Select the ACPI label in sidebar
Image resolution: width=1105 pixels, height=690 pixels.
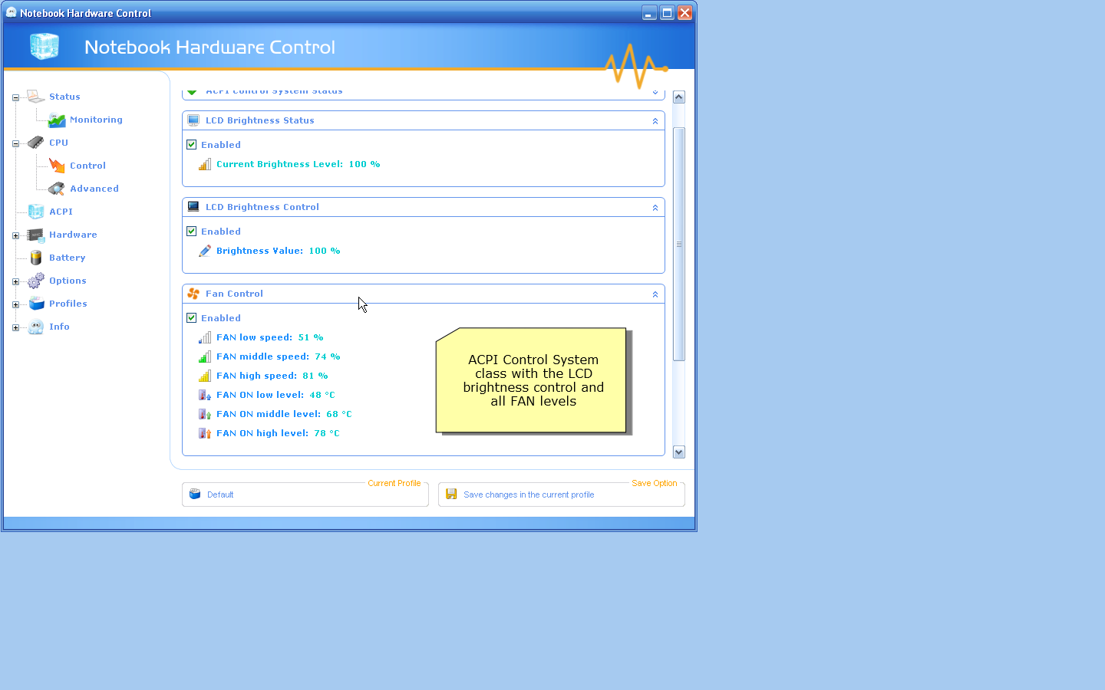pos(61,212)
